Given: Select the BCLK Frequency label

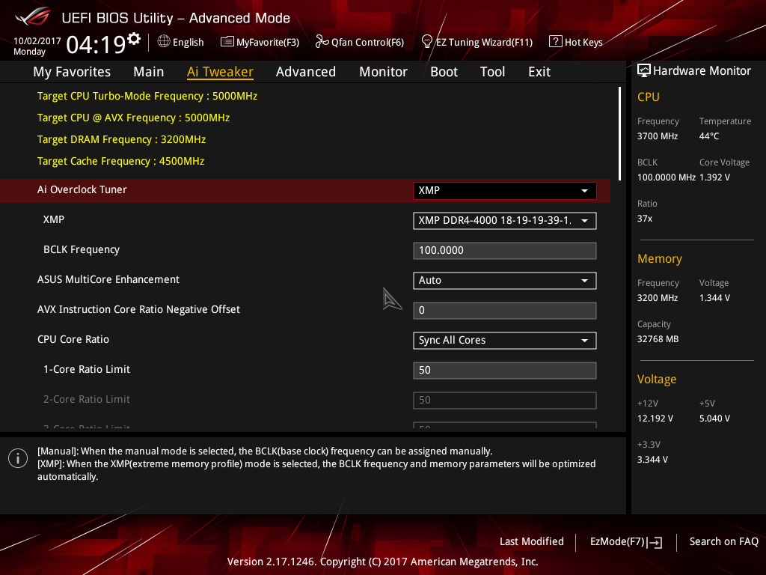Looking at the screenshot, I should click(x=82, y=249).
